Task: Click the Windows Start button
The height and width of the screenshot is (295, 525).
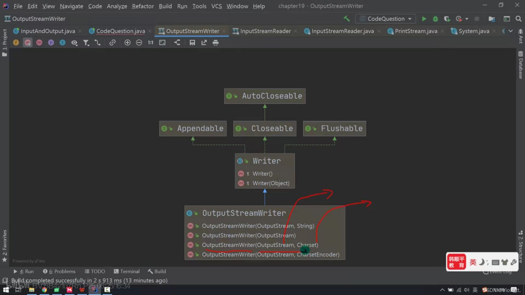Action: tap(6, 290)
